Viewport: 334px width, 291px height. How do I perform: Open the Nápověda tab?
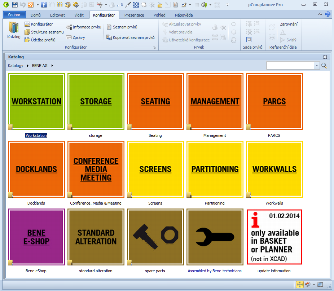[x=184, y=15]
